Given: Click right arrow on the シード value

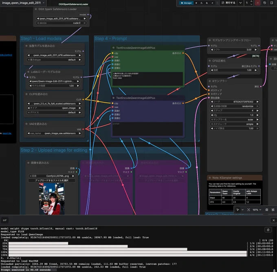Looking at the screenshot, I should coord(257,102).
